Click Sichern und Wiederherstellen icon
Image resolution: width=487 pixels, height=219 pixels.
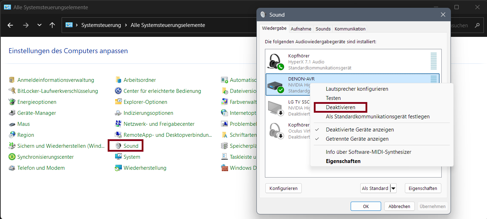tap(12, 146)
